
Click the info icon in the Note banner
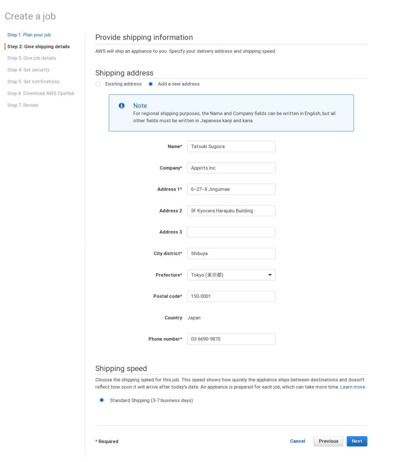122,106
